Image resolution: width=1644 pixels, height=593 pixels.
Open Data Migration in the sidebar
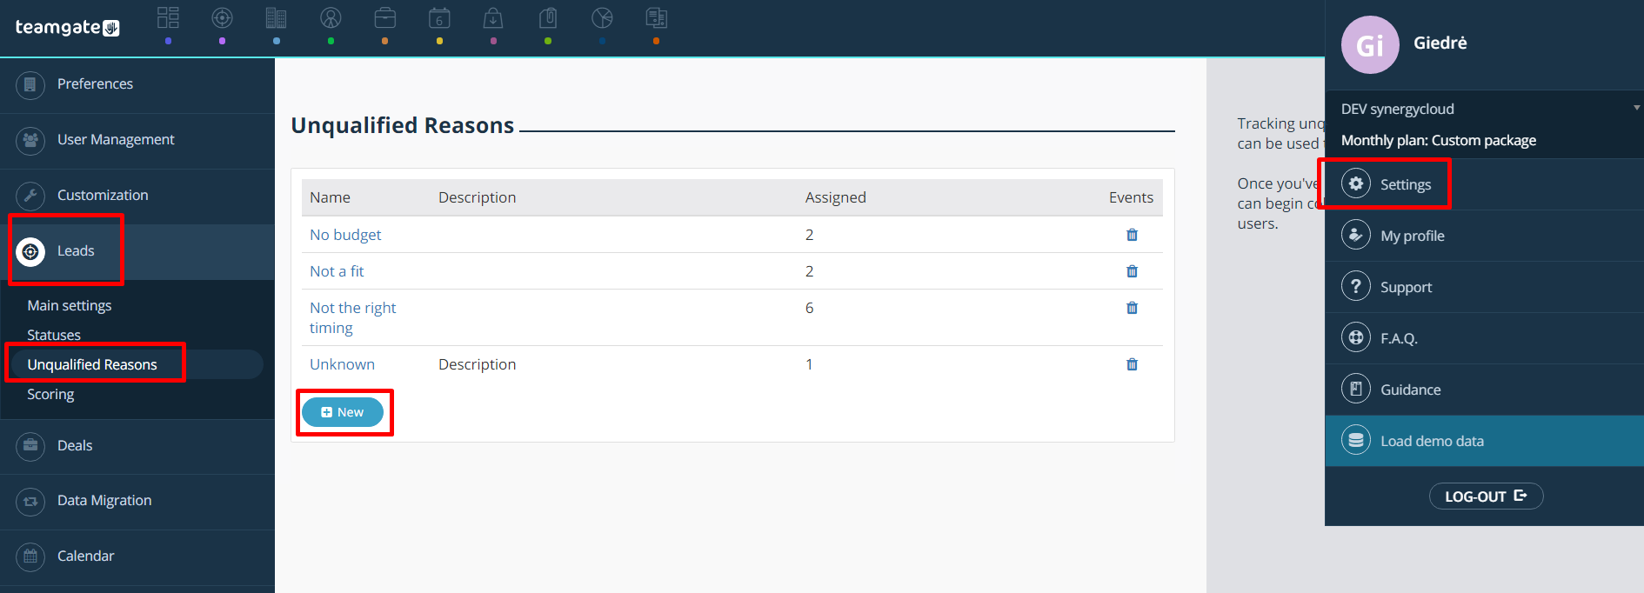[x=137, y=501]
